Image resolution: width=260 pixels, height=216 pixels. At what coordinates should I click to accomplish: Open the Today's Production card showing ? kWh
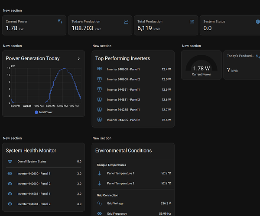(241, 65)
